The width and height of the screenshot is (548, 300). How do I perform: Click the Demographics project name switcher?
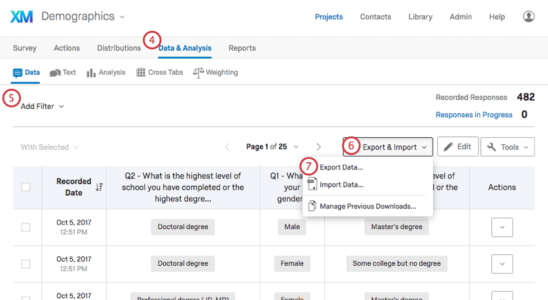(83, 17)
